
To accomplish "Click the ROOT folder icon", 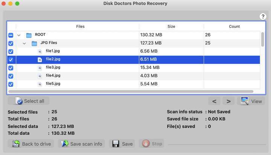I will coord(29,35).
